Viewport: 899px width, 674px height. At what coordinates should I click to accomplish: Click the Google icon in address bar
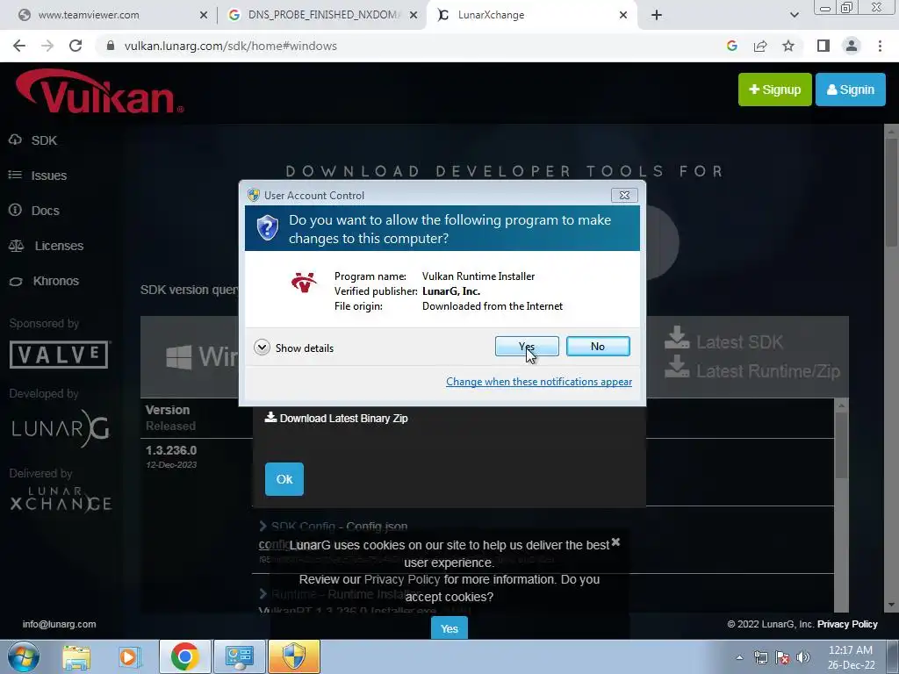(x=731, y=46)
